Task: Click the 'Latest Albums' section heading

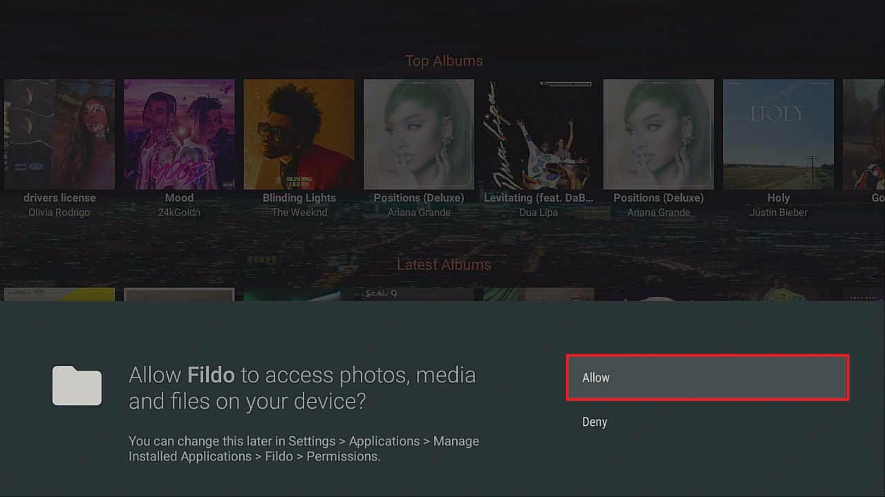Action: tap(444, 265)
